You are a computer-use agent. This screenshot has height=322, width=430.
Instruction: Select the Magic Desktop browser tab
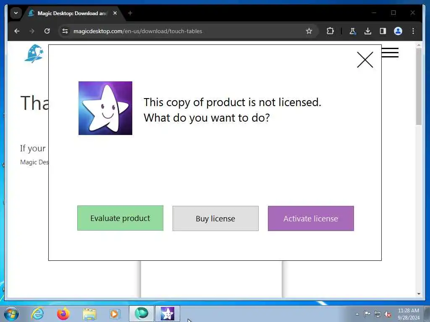pos(73,13)
